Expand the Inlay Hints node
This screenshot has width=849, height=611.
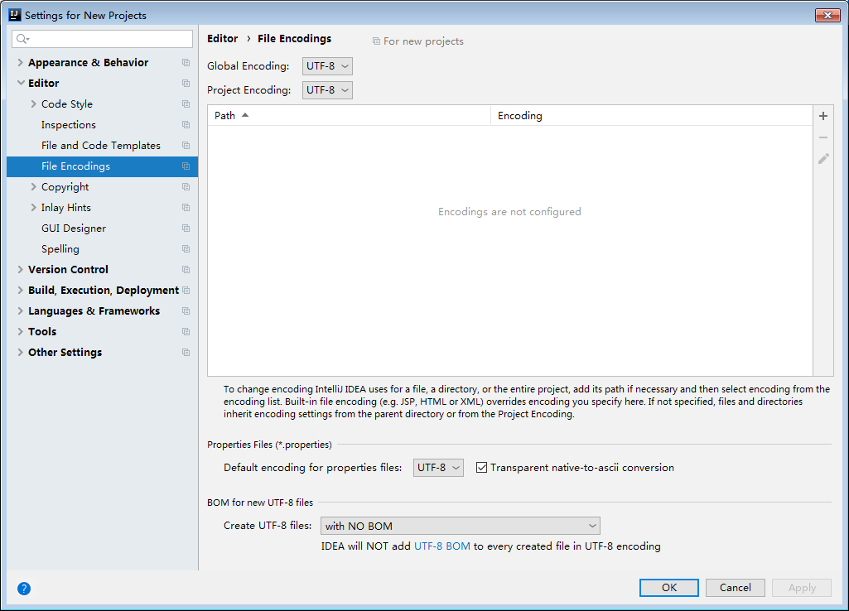pyautogui.click(x=34, y=208)
